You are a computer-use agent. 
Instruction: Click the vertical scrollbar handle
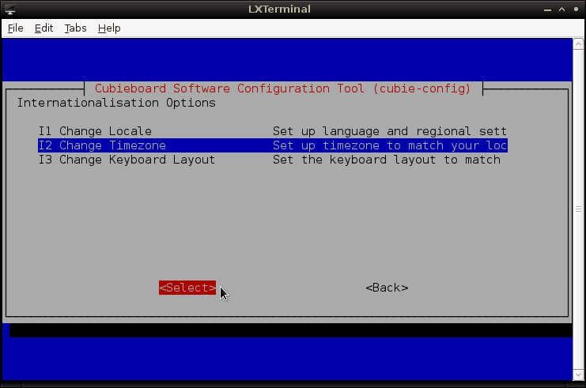tap(577, 209)
